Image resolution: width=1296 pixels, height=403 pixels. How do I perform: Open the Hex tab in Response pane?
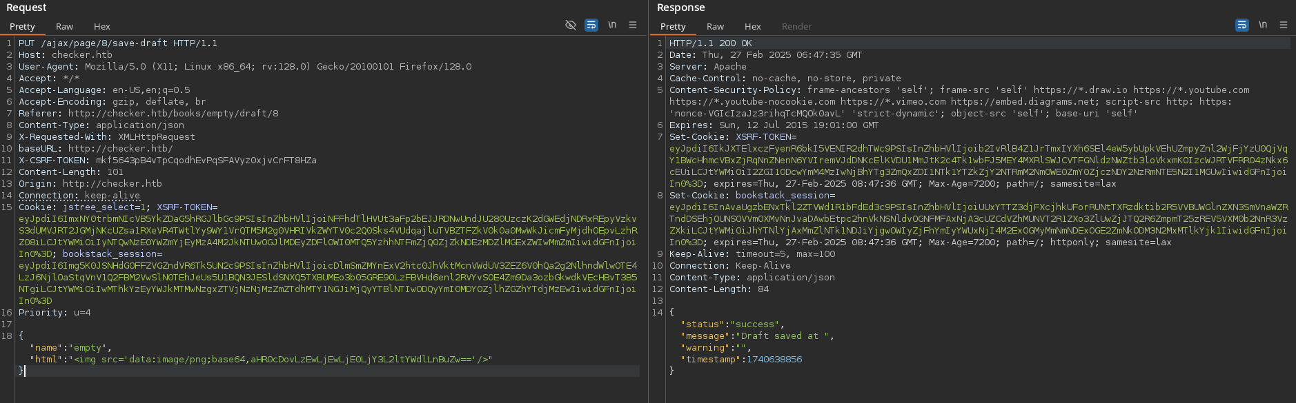753,26
